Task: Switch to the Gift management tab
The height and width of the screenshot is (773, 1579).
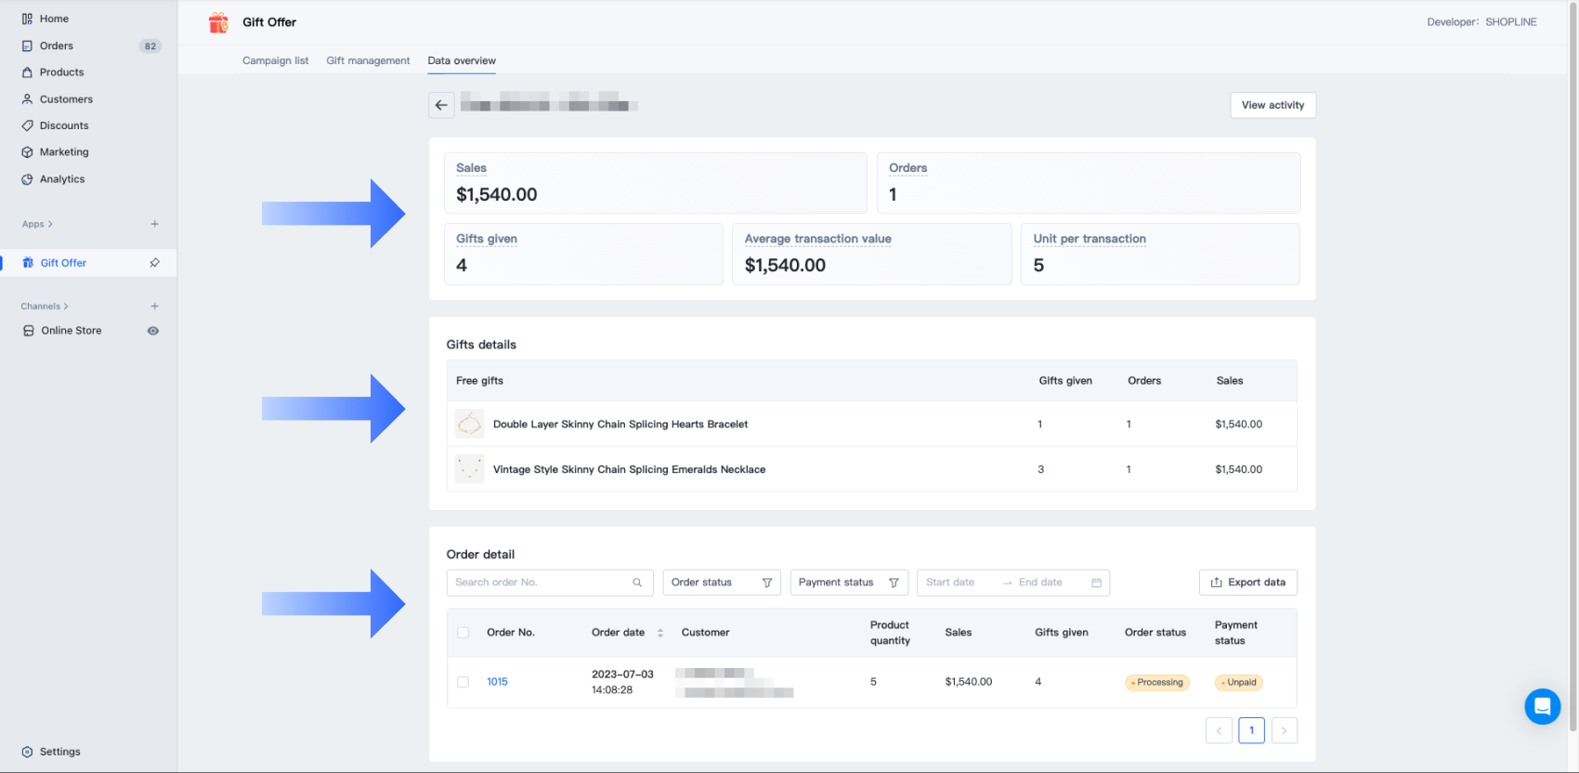Action: point(368,60)
